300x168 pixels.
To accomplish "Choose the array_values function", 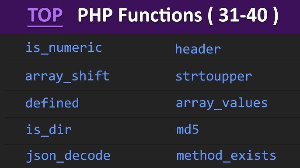I will 222,104.
